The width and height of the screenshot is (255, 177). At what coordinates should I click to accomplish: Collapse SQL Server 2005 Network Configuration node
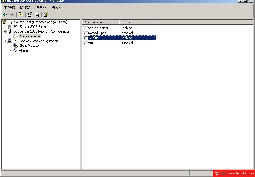4,31
